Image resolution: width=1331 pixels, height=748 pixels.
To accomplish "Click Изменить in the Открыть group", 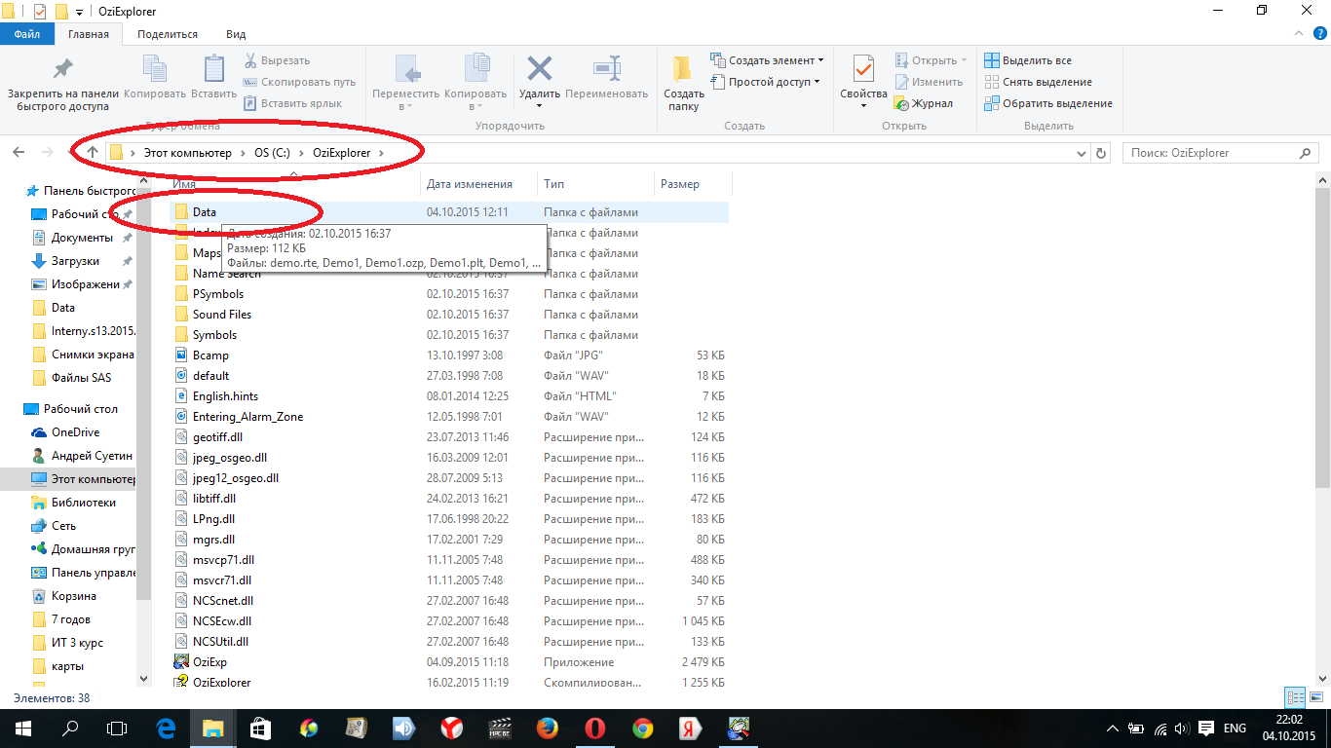I will pyautogui.click(x=928, y=82).
